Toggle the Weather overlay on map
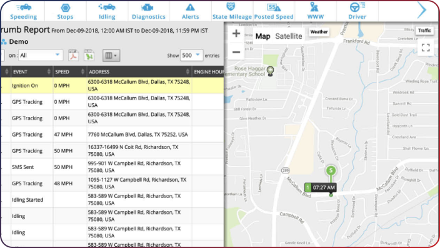This screenshot has height=248, width=440. click(319, 32)
